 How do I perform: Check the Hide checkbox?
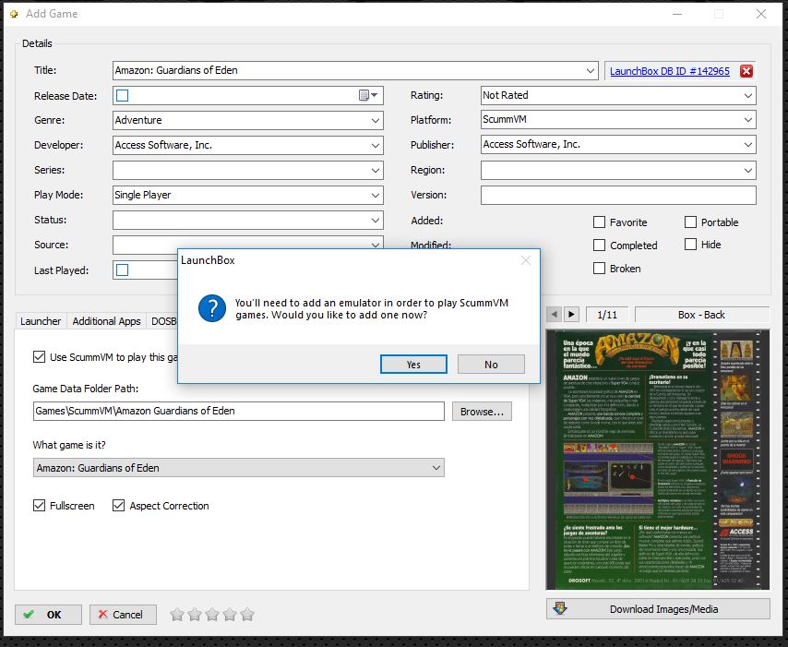(x=690, y=245)
